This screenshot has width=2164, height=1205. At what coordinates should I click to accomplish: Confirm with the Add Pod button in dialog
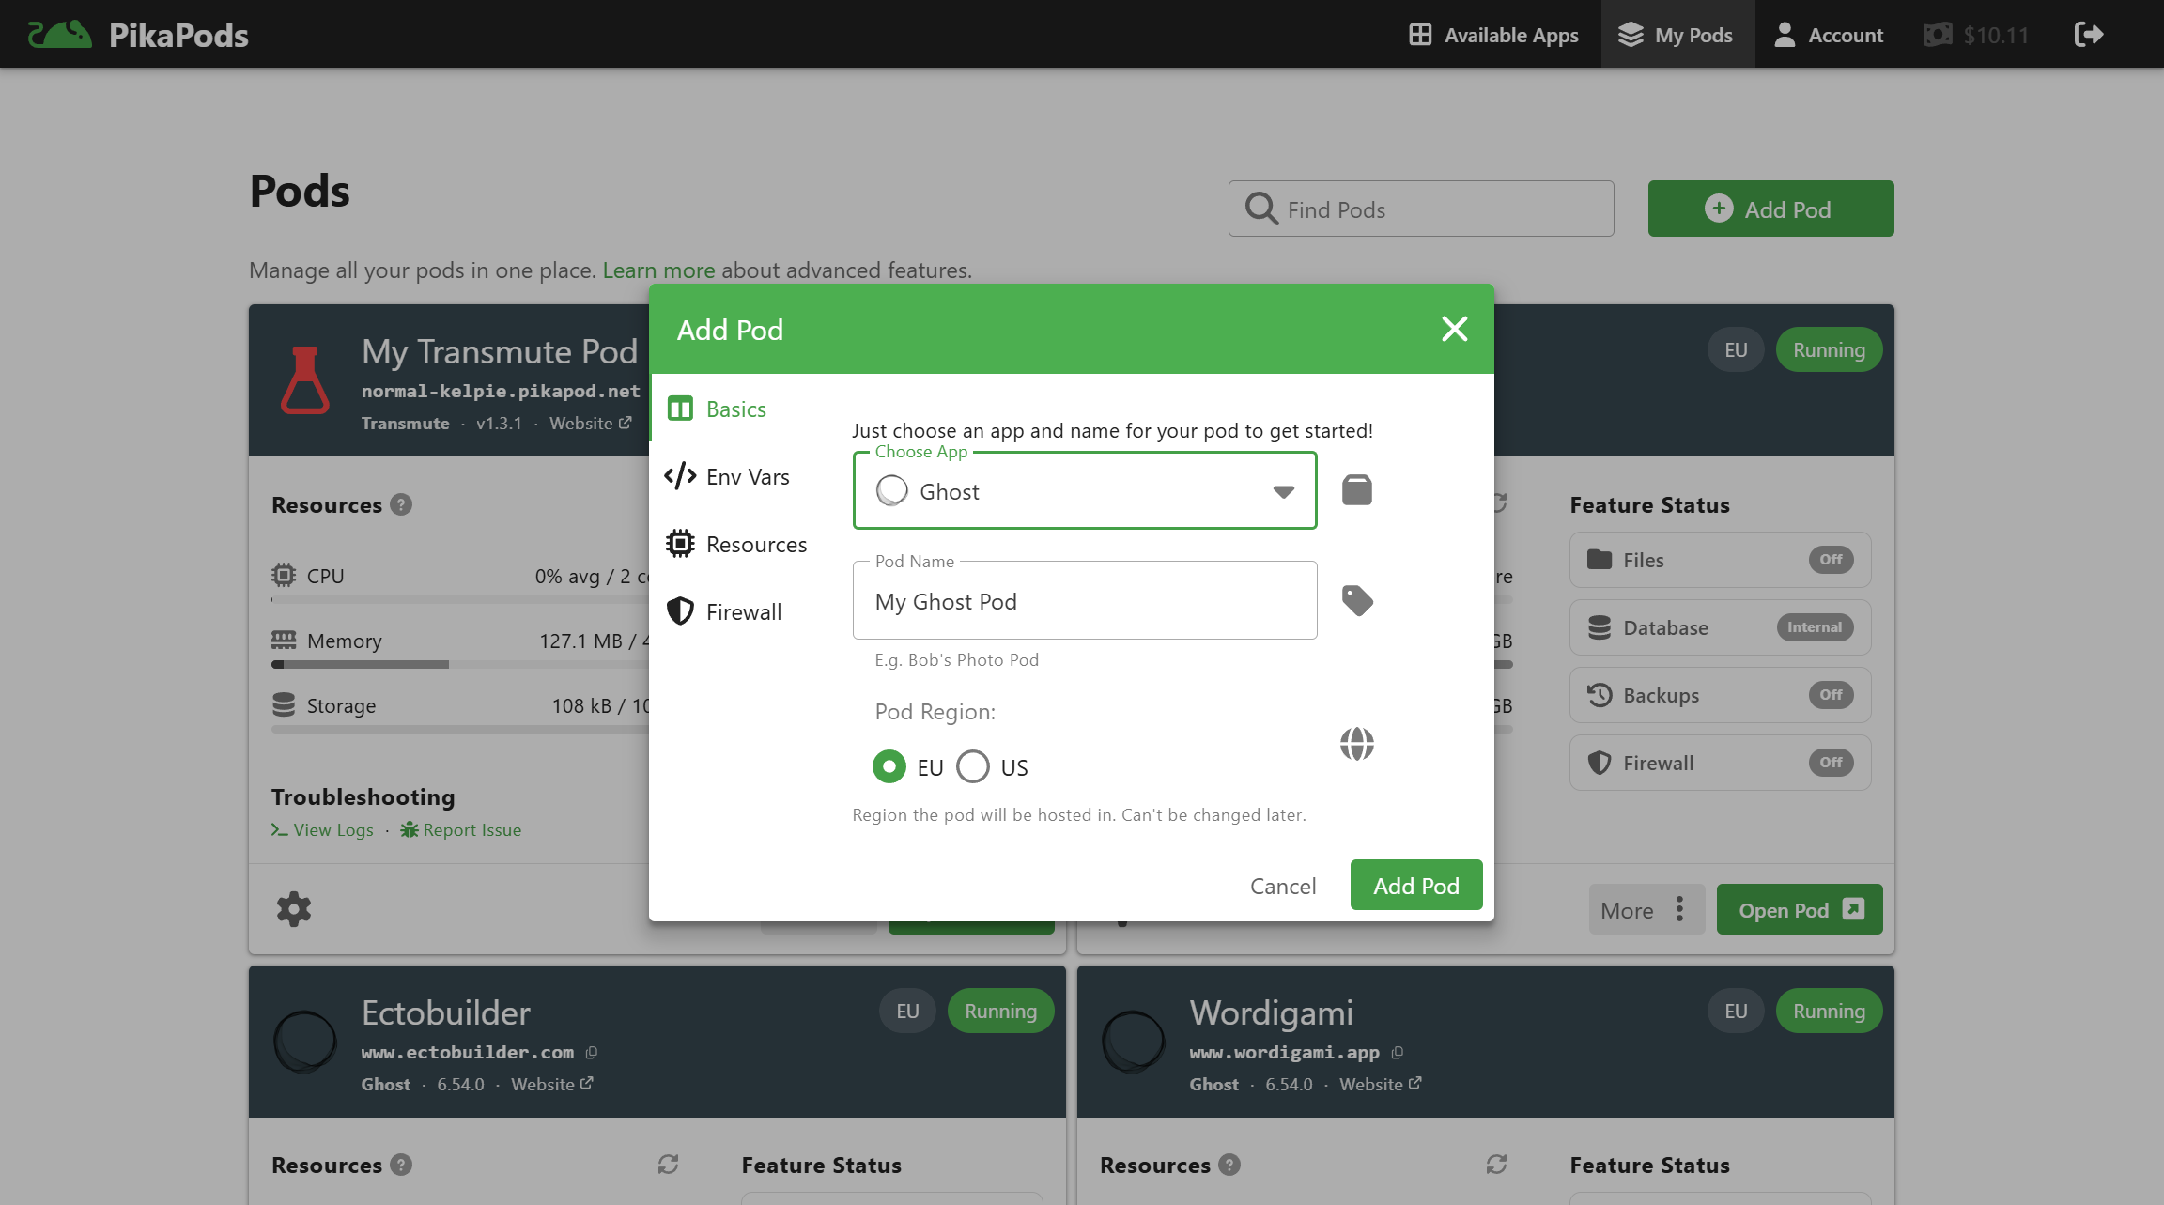click(1416, 885)
